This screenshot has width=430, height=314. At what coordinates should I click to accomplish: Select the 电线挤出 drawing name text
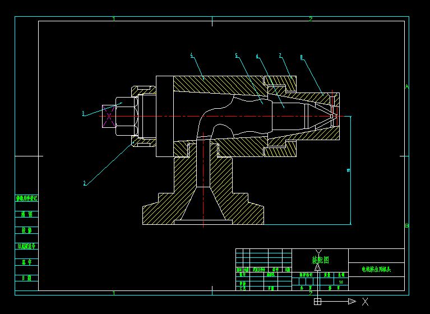(x=376, y=270)
